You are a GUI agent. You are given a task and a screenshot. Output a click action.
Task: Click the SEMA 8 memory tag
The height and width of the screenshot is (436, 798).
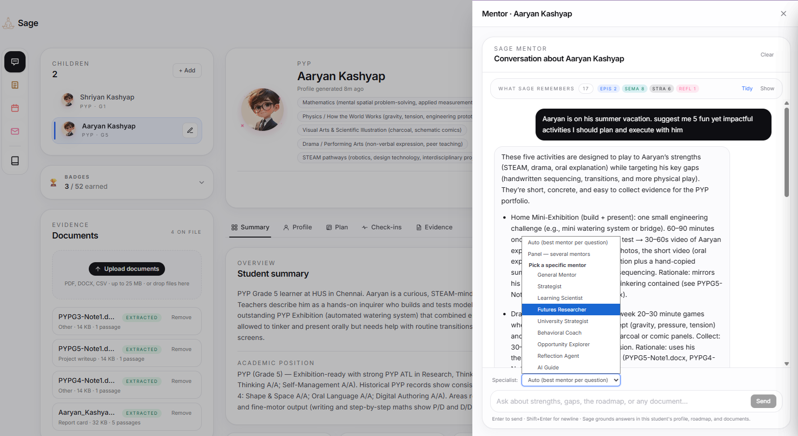click(634, 89)
